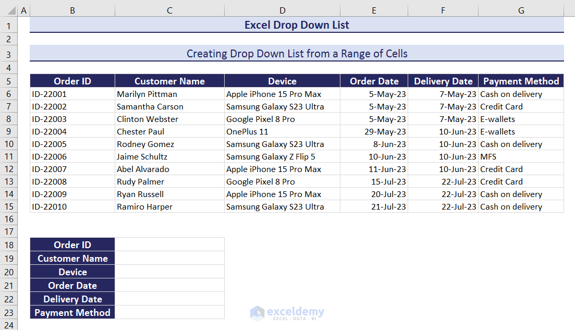The height and width of the screenshot is (330, 575).
Task: Select empty input cell beside Device label
Action: [169, 272]
